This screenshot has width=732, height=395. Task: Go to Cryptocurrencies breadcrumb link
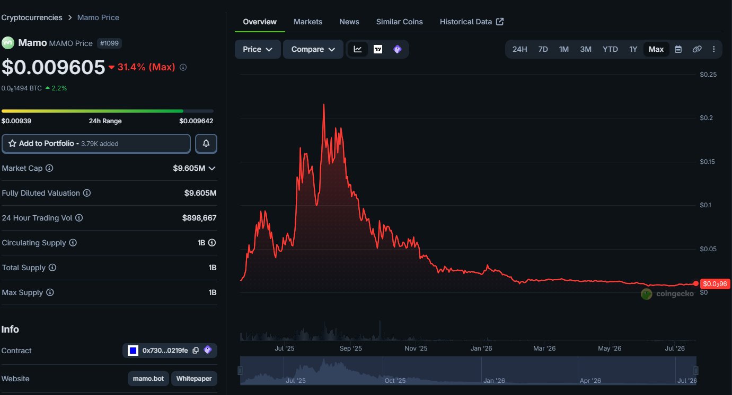tap(32, 17)
